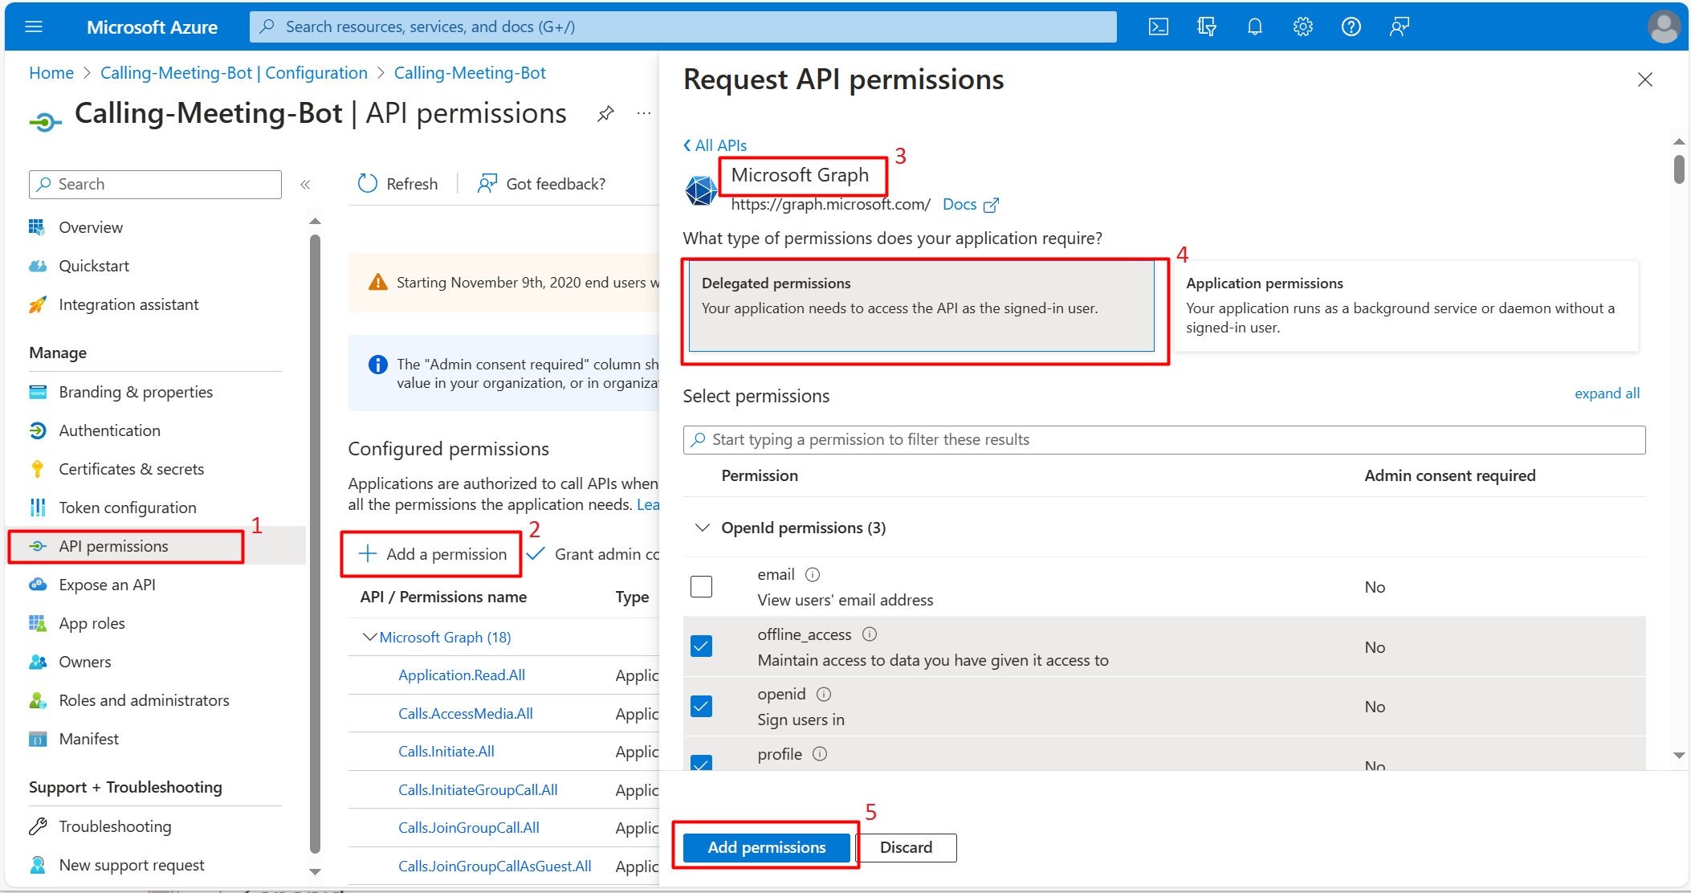This screenshot has height=893, width=1691.
Task: Open the notifications bell
Action: click(1254, 27)
